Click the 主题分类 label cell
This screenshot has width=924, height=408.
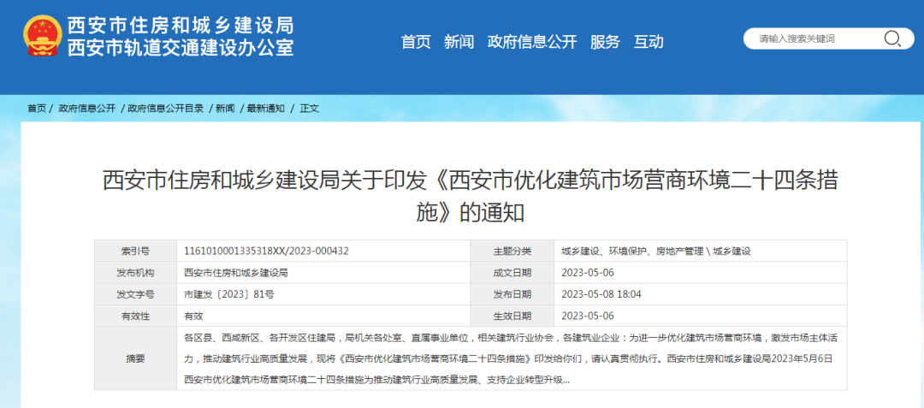point(512,251)
